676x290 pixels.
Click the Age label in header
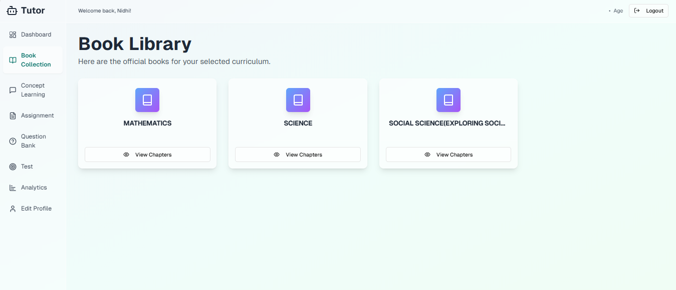click(x=618, y=11)
